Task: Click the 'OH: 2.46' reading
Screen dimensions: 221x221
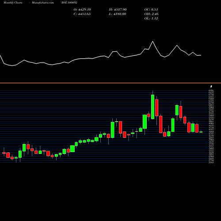Action: pos(151,14)
